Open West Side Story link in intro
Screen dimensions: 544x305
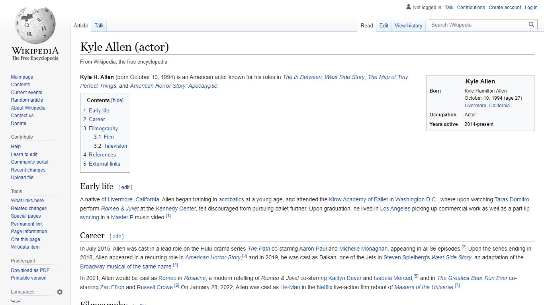click(x=345, y=77)
